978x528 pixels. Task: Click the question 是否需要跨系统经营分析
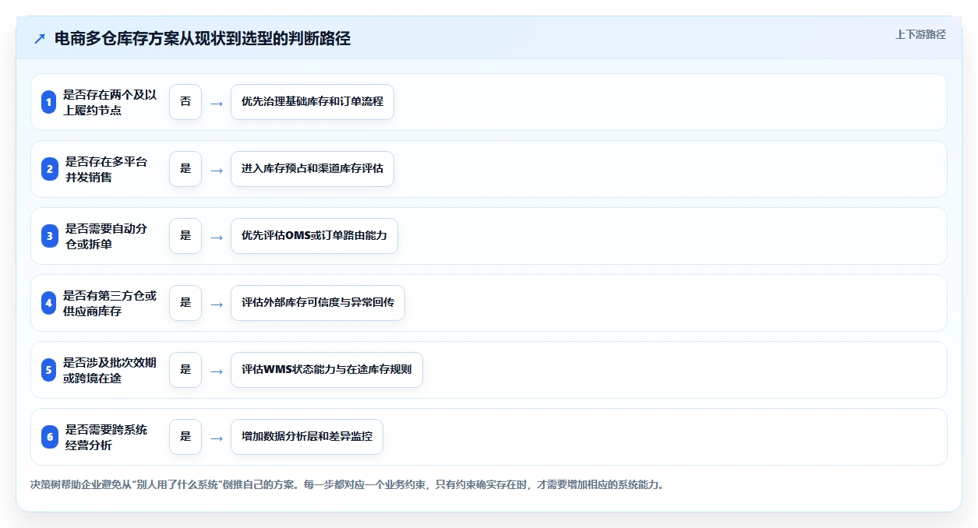(106, 437)
